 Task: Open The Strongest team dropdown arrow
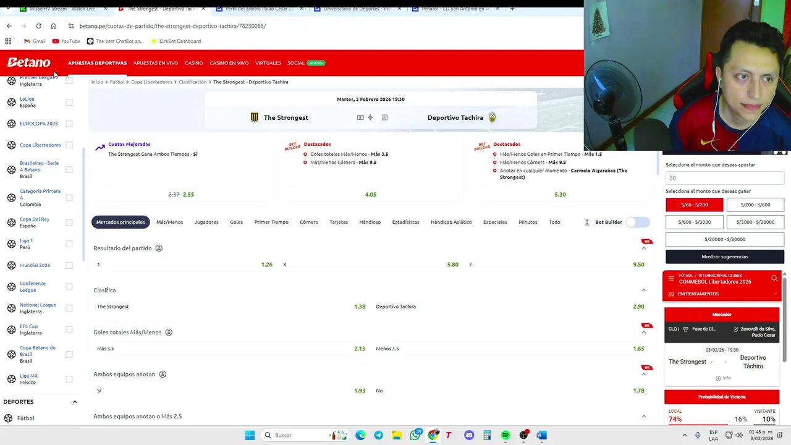tap(711, 362)
